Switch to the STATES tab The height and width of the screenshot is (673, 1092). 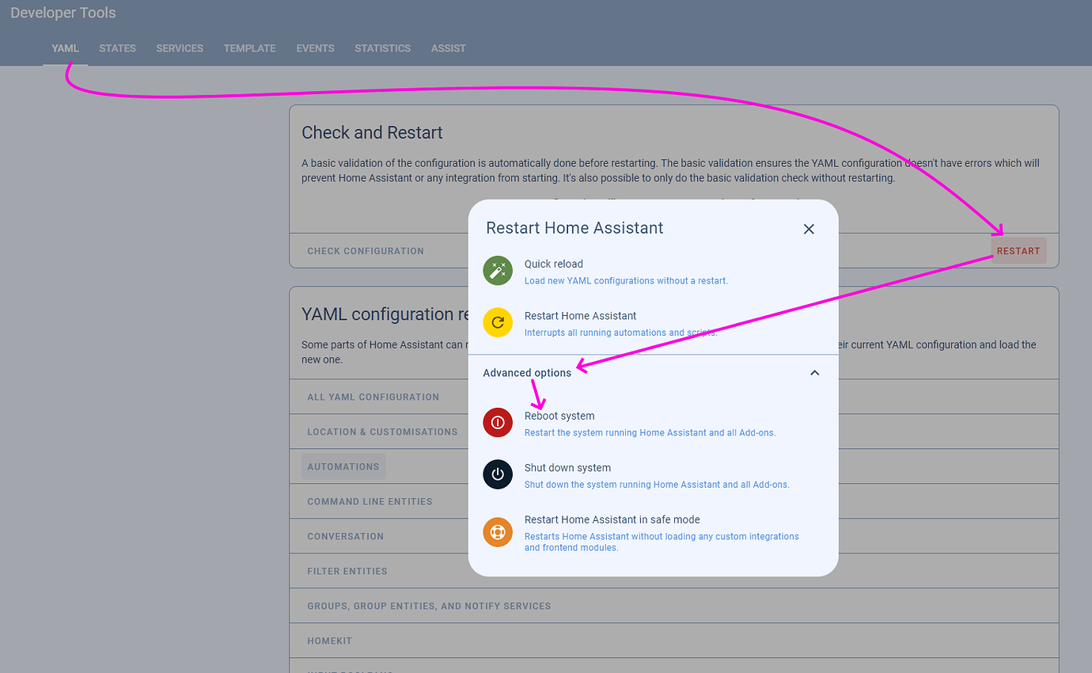[x=117, y=48]
